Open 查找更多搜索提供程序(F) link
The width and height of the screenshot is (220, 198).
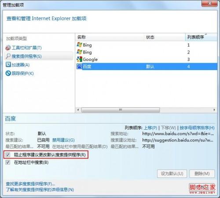[30, 184]
